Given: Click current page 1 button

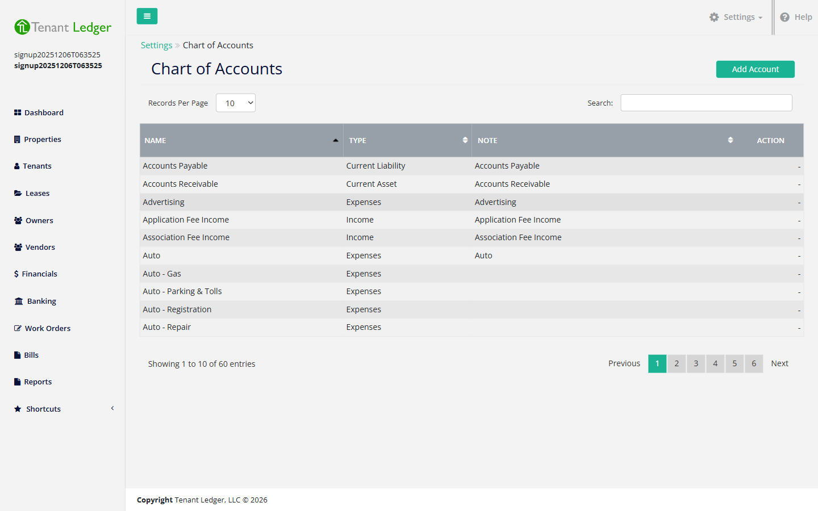Looking at the screenshot, I should pos(657,363).
